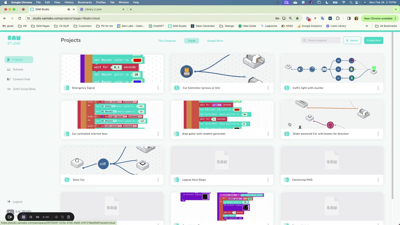Switch to This Computer tab
Screen dimensions: 400x225
(167, 41)
